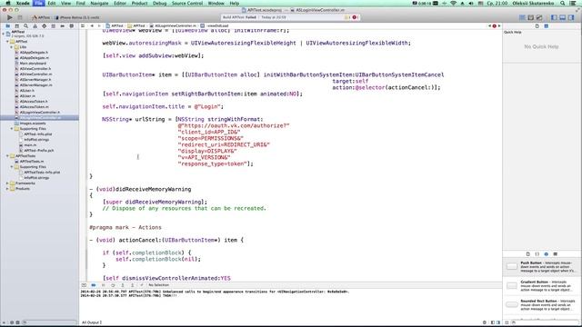The height and width of the screenshot is (327, 582).
Task: Open the Edit menu
Action: click(52, 3)
